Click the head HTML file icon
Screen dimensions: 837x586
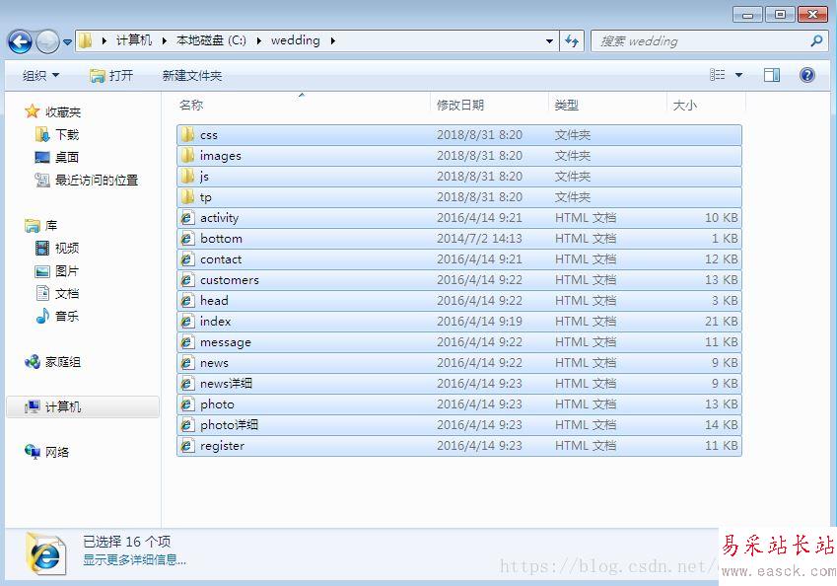point(187,300)
